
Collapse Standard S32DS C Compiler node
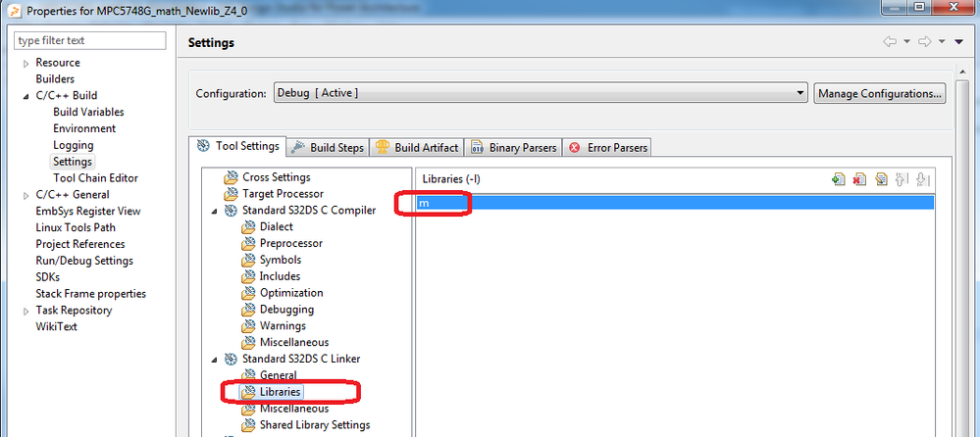tap(215, 211)
